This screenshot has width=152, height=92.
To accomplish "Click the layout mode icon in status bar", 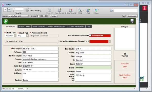I will coord(13,88).
